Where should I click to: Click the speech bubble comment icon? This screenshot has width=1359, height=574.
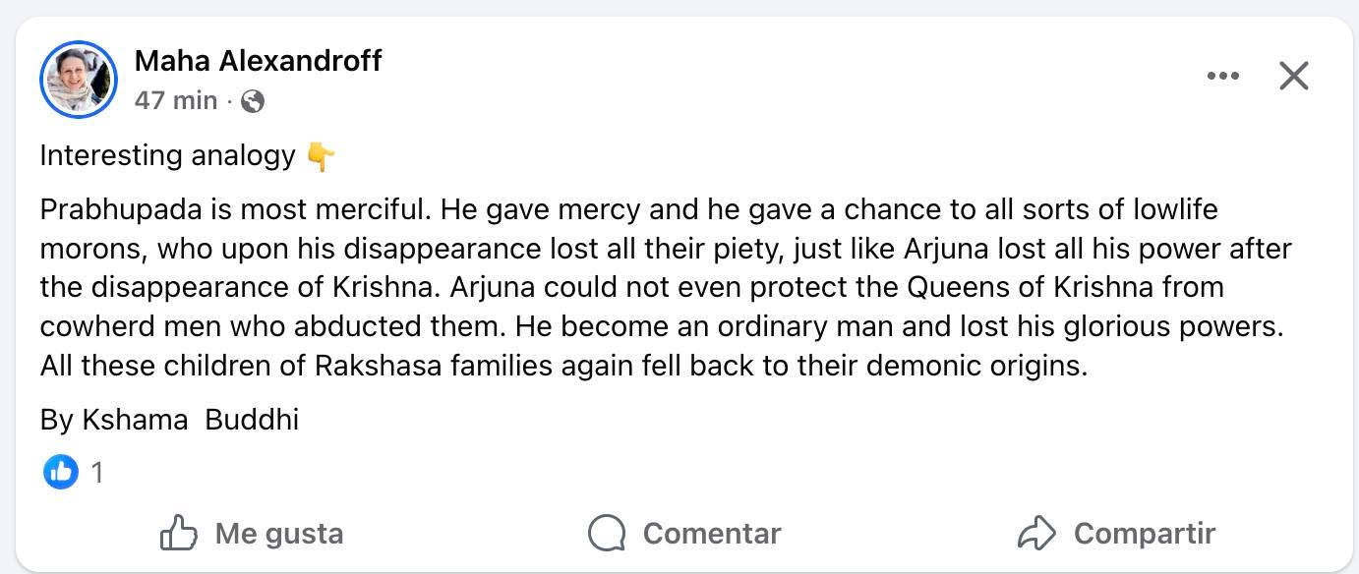pyautogui.click(x=607, y=534)
